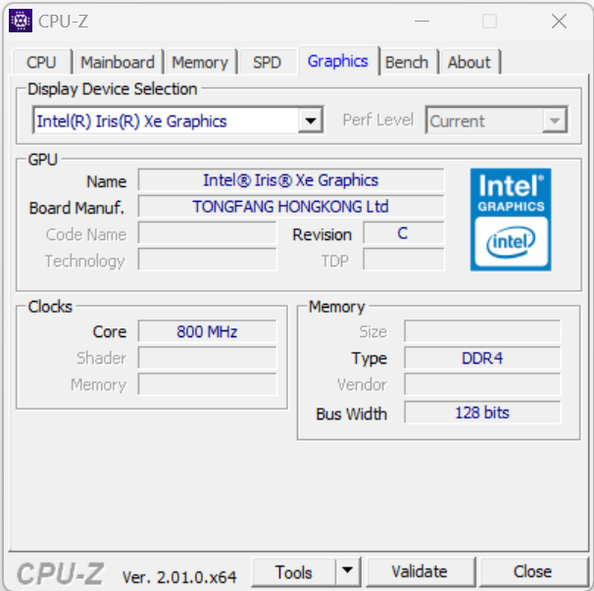Click the Bus Width label
The width and height of the screenshot is (594, 591).
pos(352,414)
